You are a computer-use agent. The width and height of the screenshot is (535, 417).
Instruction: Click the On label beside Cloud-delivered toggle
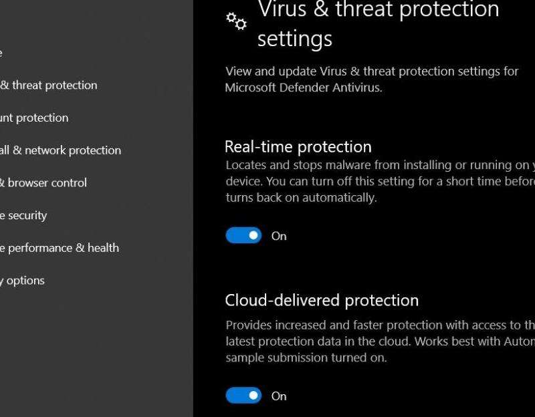(x=279, y=396)
